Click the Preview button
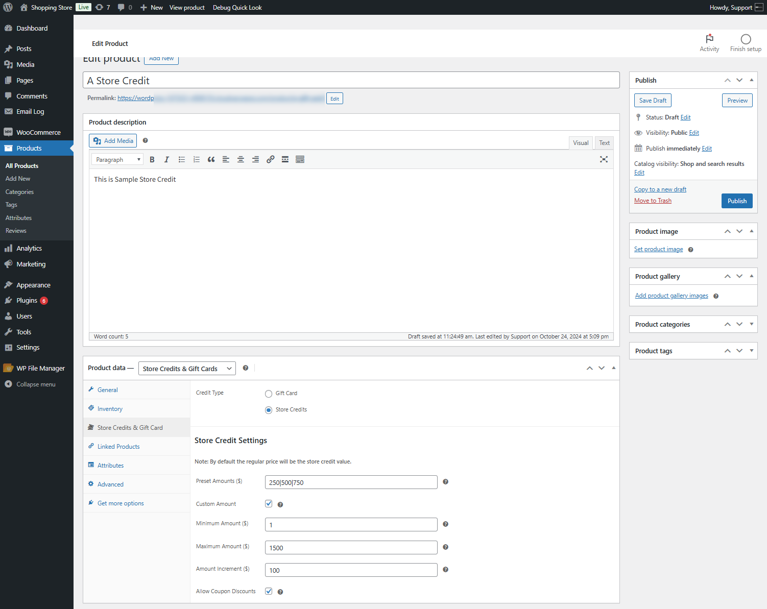The height and width of the screenshot is (609, 767). (737, 100)
